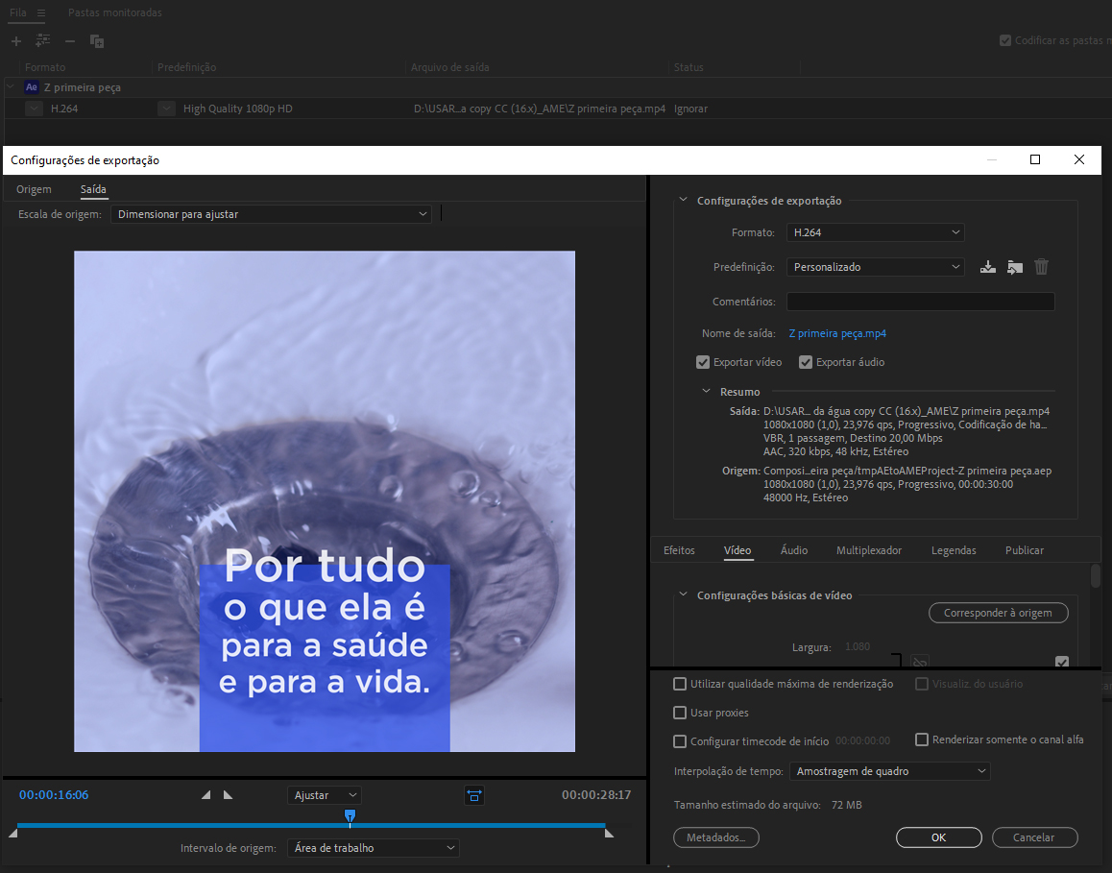Switch to the Áudio tab
The height and width of the screenshot is (873, 1112).
click(x=794, y=550)
